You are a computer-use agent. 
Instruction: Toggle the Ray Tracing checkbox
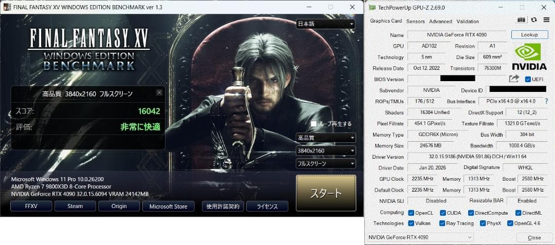pos(442,223)
